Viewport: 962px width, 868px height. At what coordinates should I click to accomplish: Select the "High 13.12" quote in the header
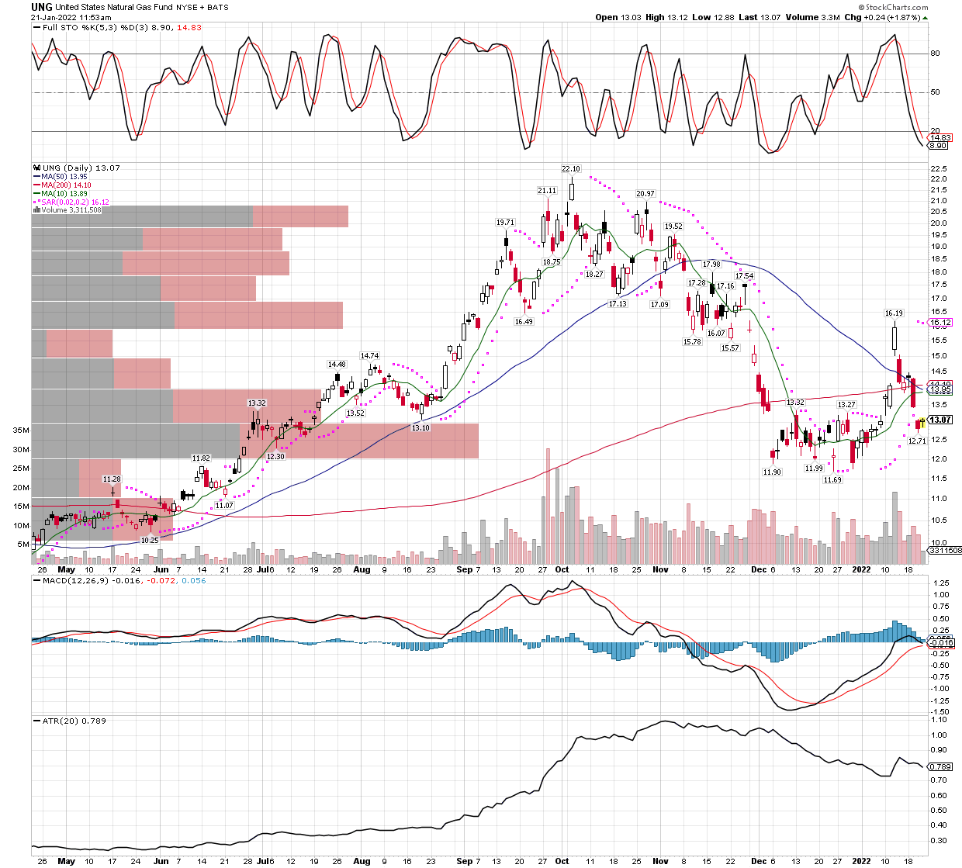(666, 17)
